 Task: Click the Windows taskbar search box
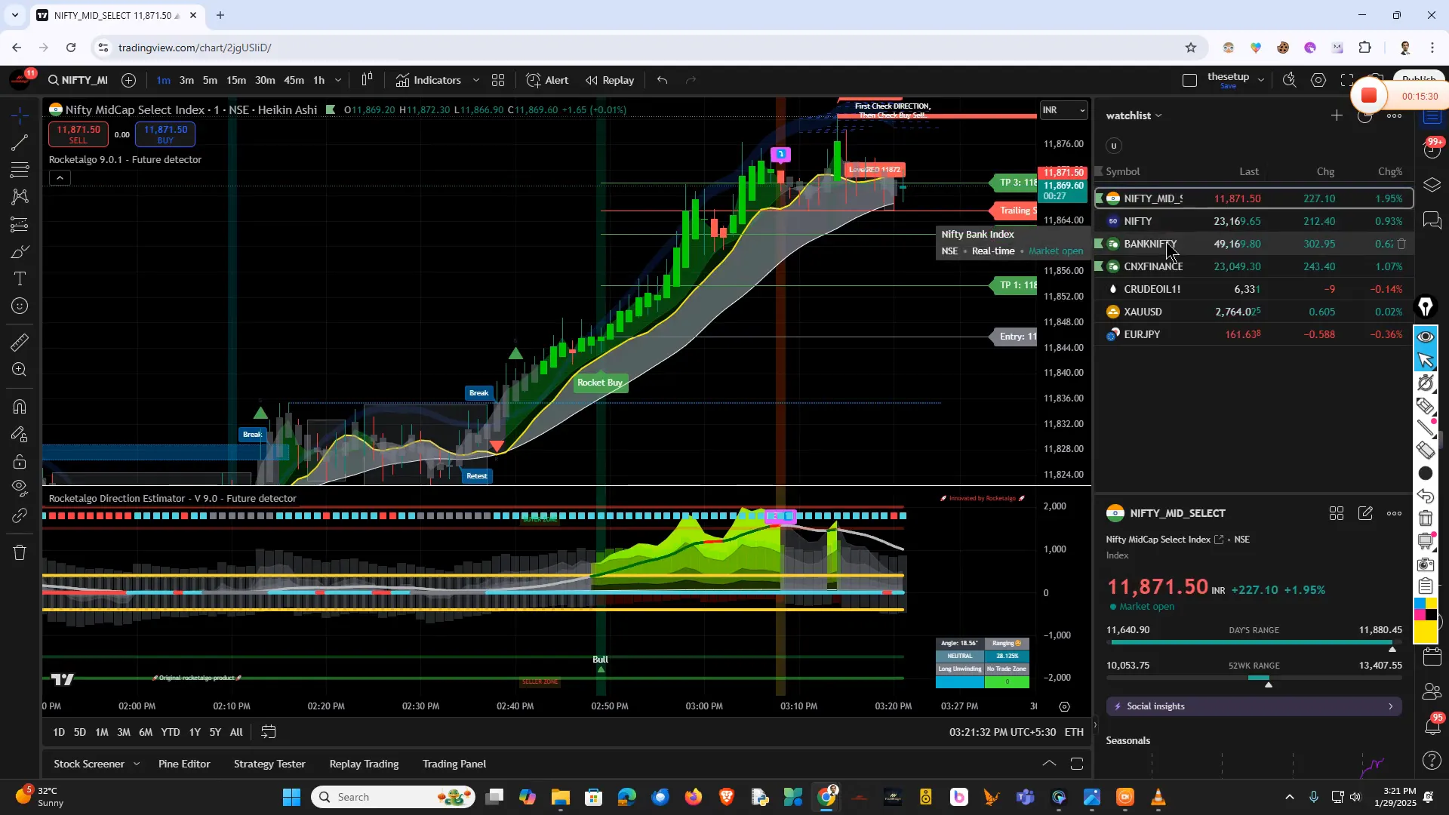pos(392,797)
